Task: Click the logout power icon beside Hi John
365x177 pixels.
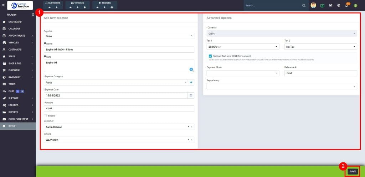Action: pos(33,15)
